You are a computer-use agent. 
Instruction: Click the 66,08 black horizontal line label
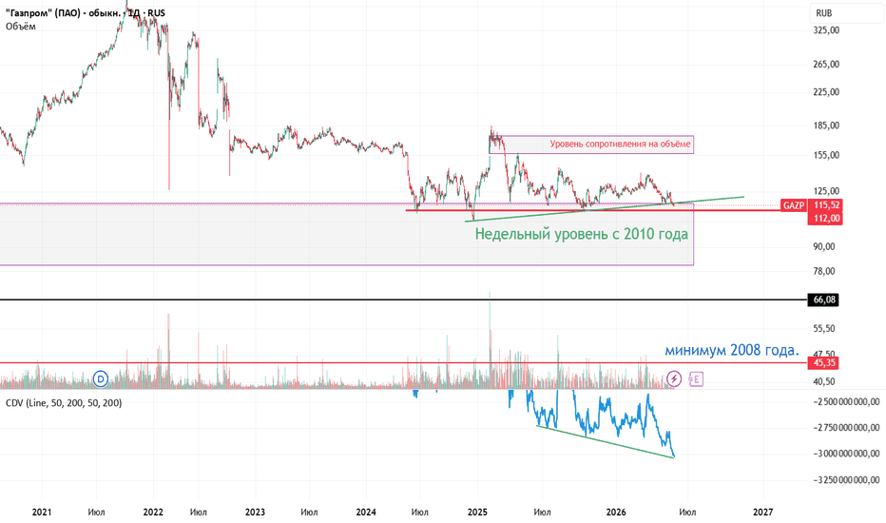click(824, 300)
